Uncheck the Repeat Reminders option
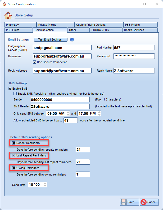Image resolution: width=163 pixels, height=210 pixels. pos(14,143)
